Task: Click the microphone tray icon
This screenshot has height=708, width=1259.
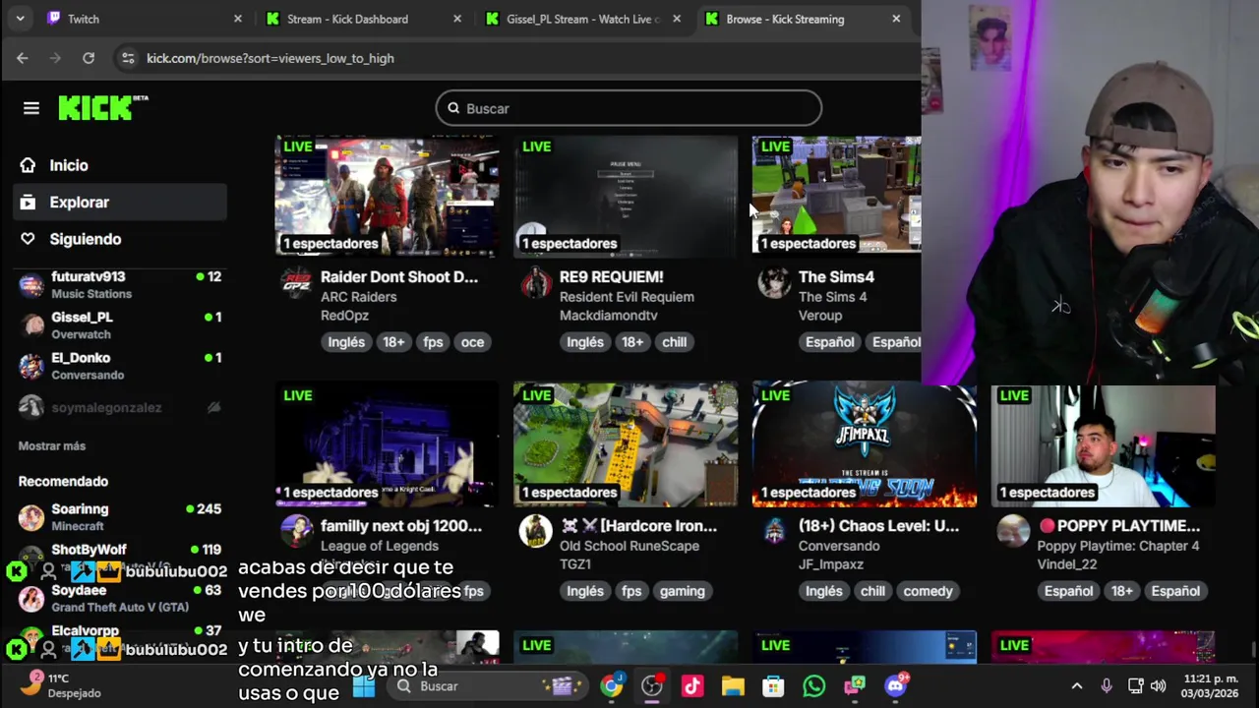Action: pyautogui.click(x=1107, y=685)
